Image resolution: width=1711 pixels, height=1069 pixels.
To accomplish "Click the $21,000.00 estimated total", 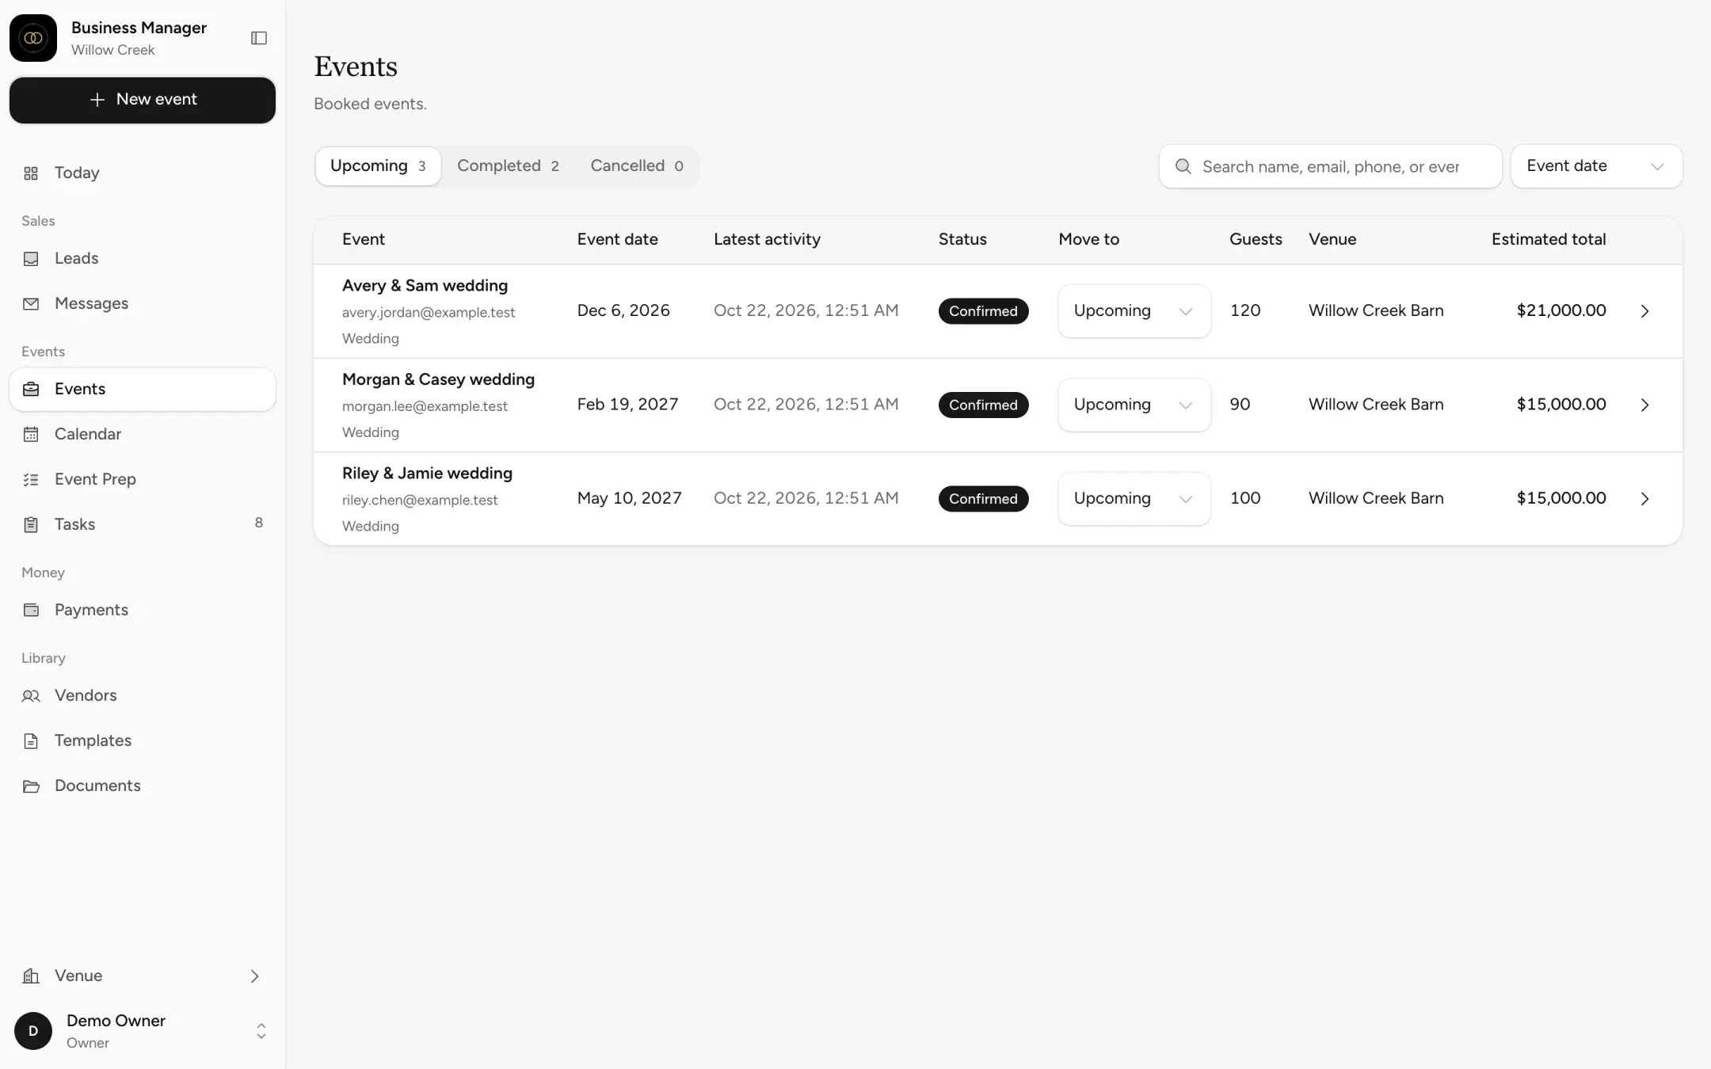I will pyautogui.click(x=1561, y=311).
